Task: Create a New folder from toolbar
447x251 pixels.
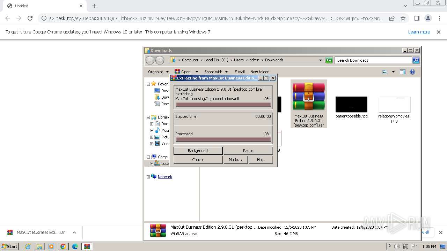Action: point(259,72)
